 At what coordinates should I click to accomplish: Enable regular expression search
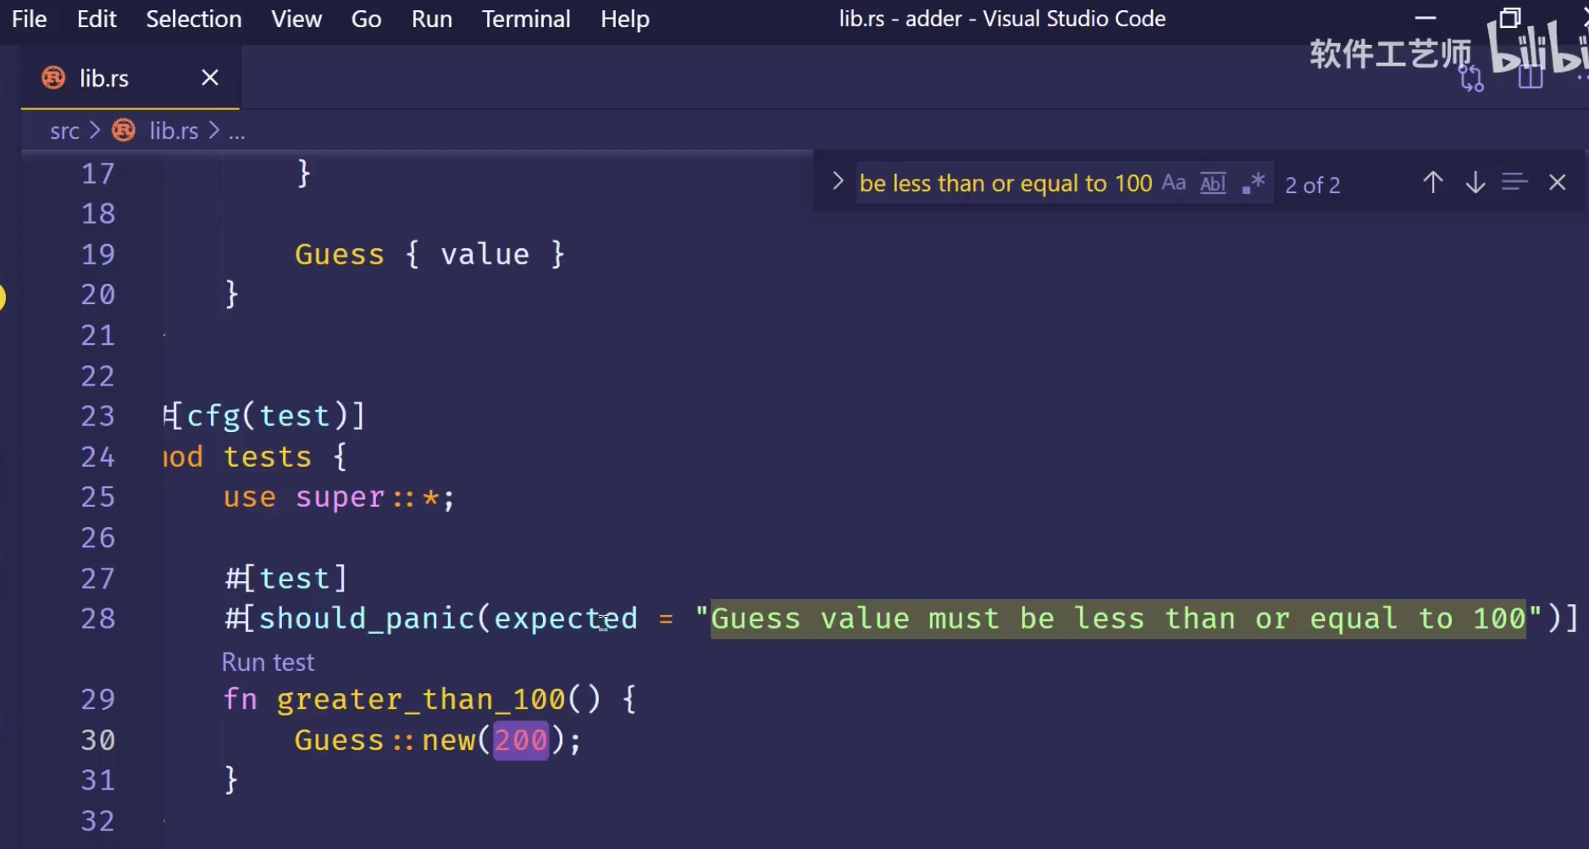[x=1253, y=183]
